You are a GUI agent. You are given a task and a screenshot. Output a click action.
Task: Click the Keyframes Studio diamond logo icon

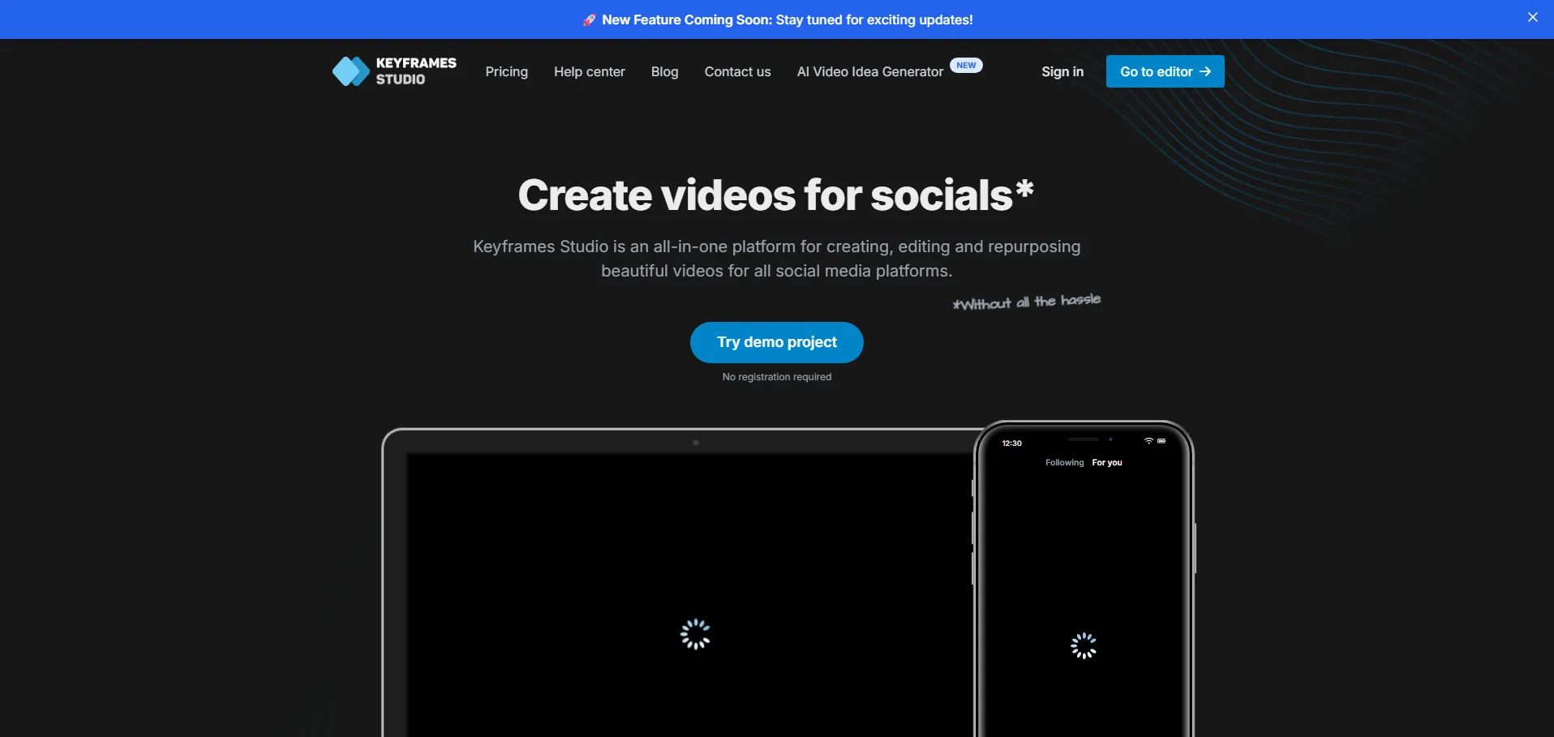[x=350, y=71]
